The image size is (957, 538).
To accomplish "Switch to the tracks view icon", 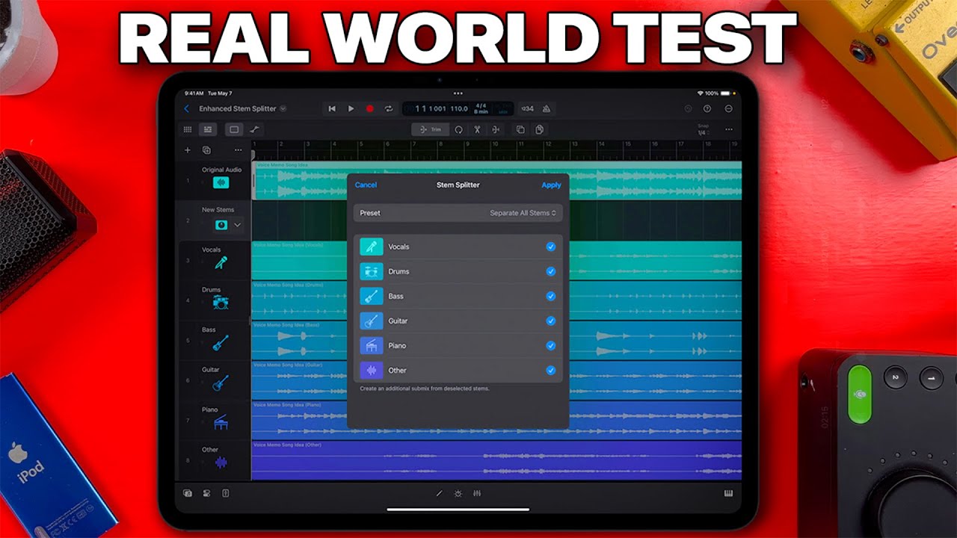I will click(x=208, y=129).
